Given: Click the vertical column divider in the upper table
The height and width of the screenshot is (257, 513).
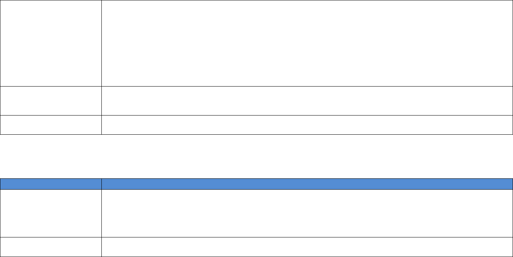Looking at the screenshot, I should (101, 43).
